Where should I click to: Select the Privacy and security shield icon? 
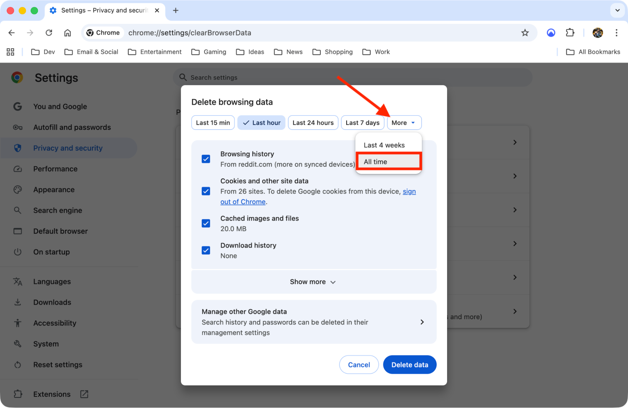click(x=18, y=148)
